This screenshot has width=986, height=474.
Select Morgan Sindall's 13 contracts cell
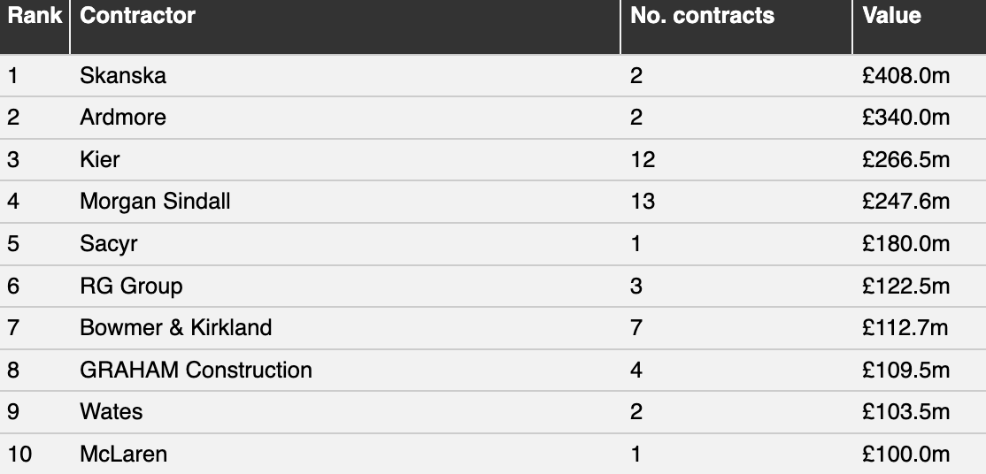pos(736,202)
